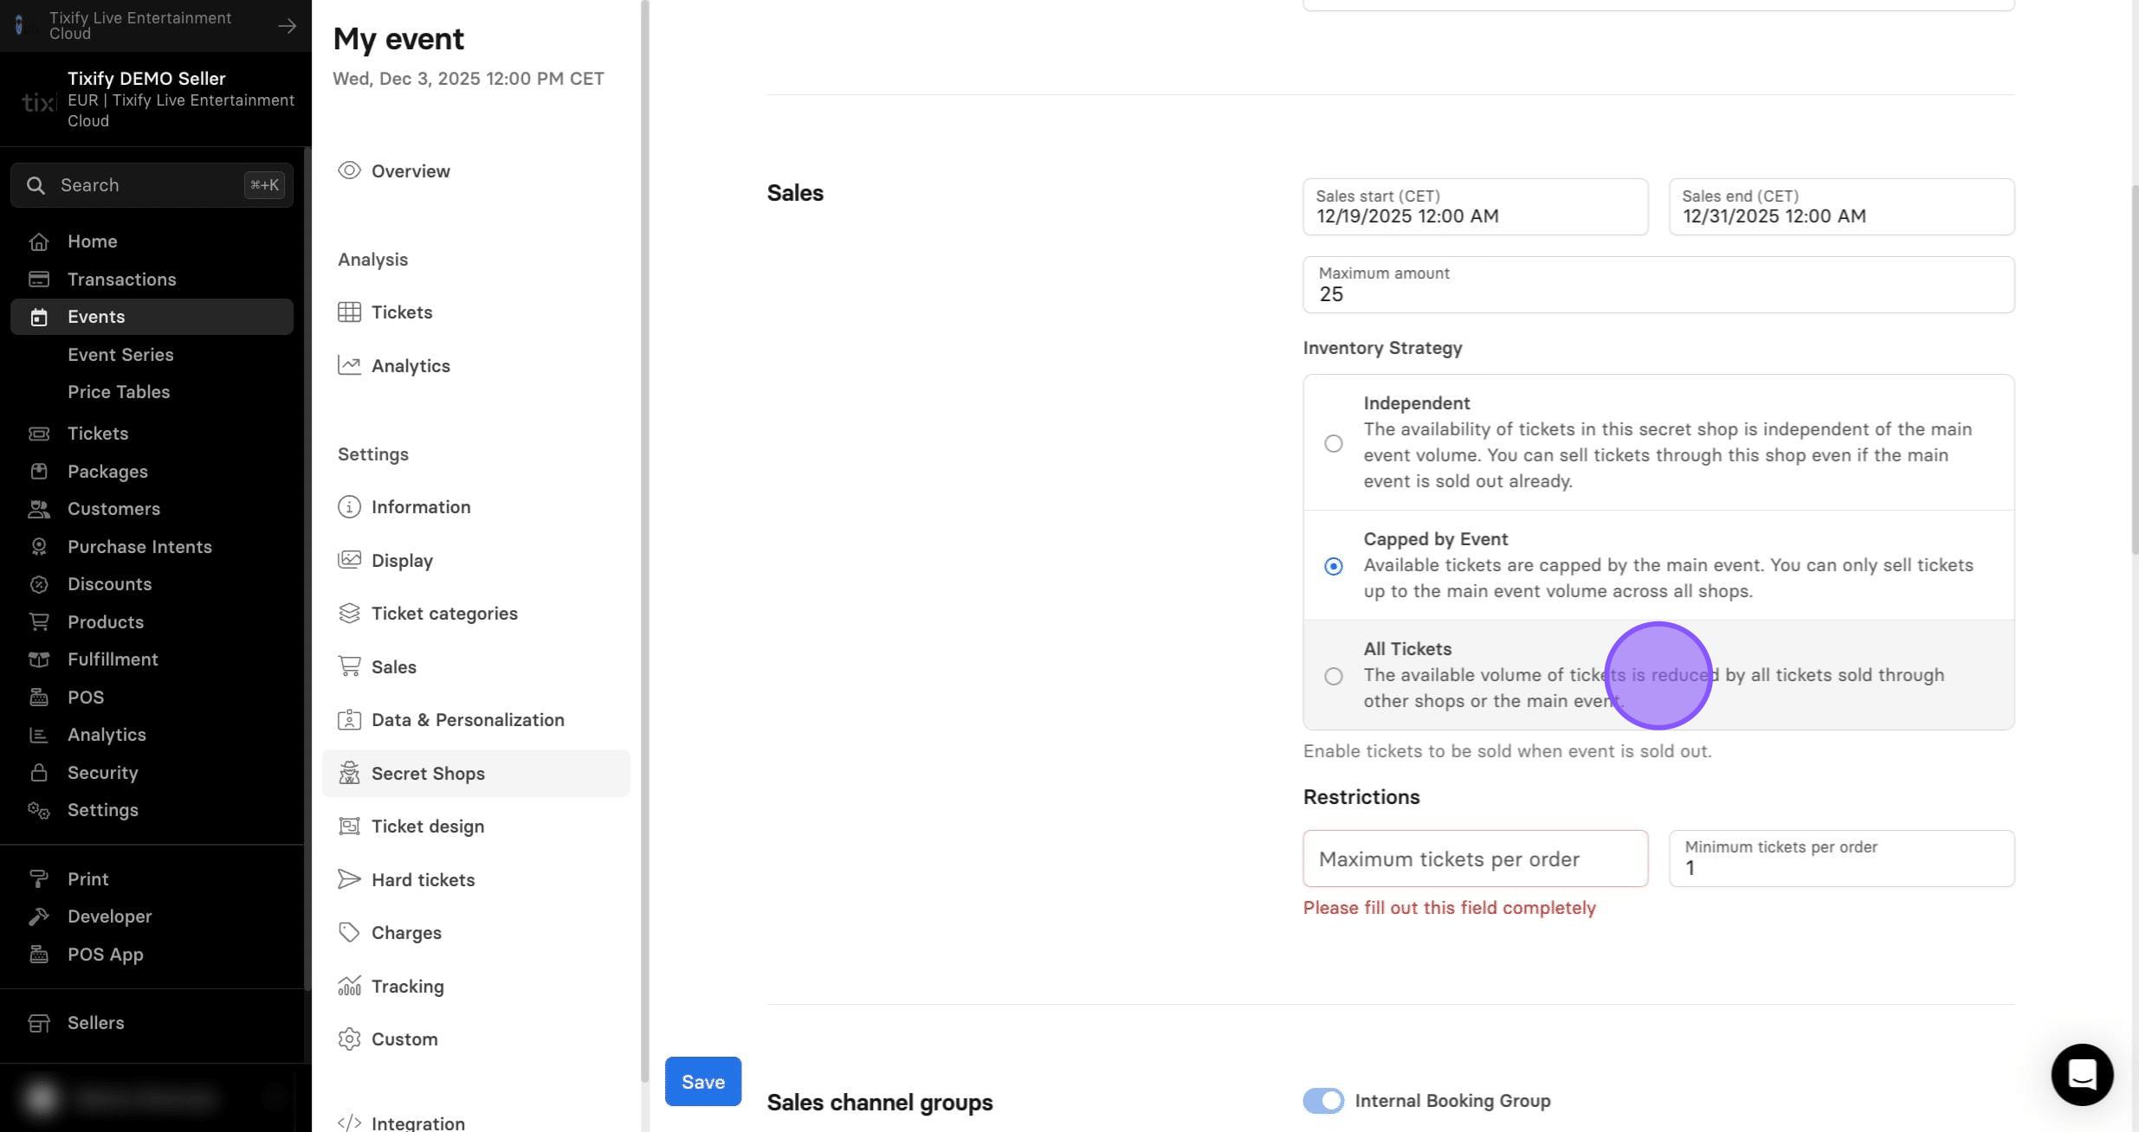Screen dimensions: 2139x1132
Task: Click the Tickets table icon under Analysis
Action: [x=349, y=312]
